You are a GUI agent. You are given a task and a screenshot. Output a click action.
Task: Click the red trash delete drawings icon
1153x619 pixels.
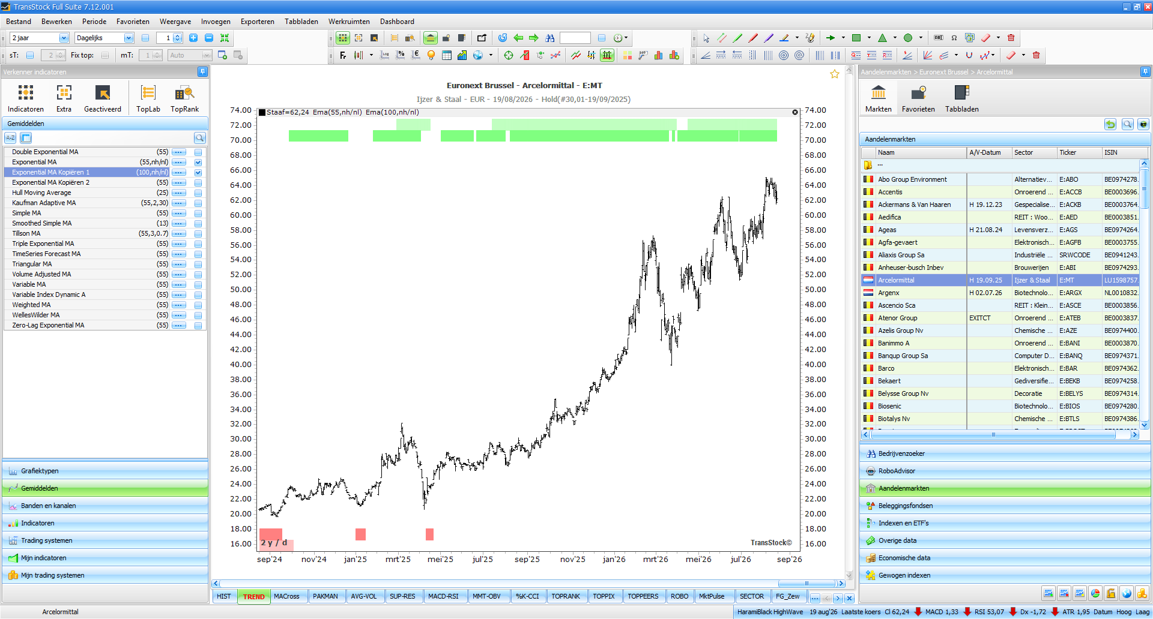click(1011, 38)
